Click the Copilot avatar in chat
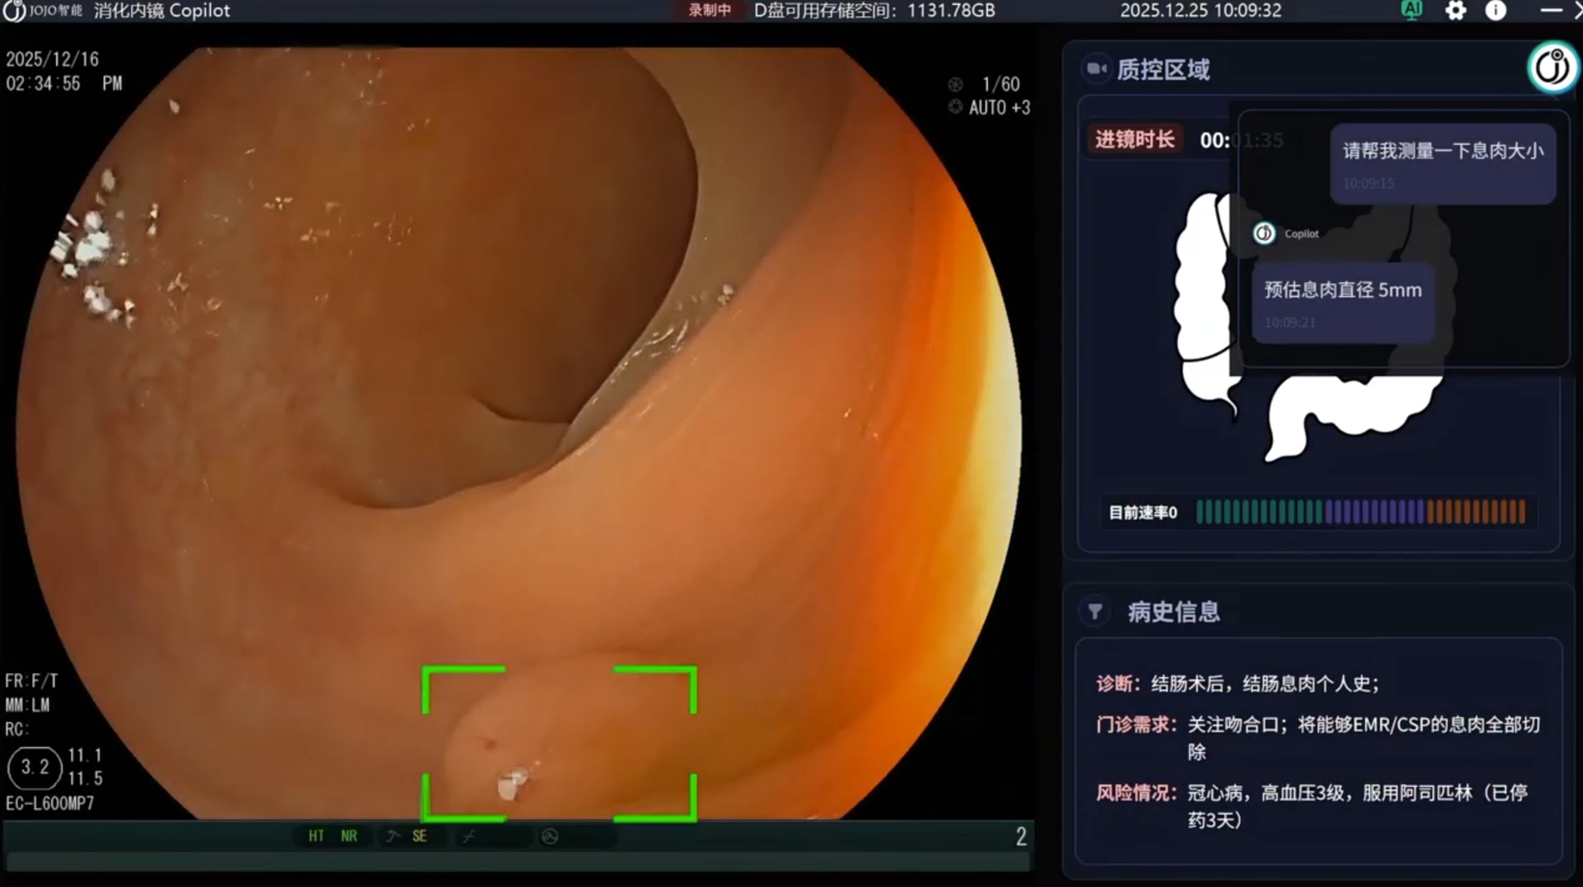 point(1264,234)
